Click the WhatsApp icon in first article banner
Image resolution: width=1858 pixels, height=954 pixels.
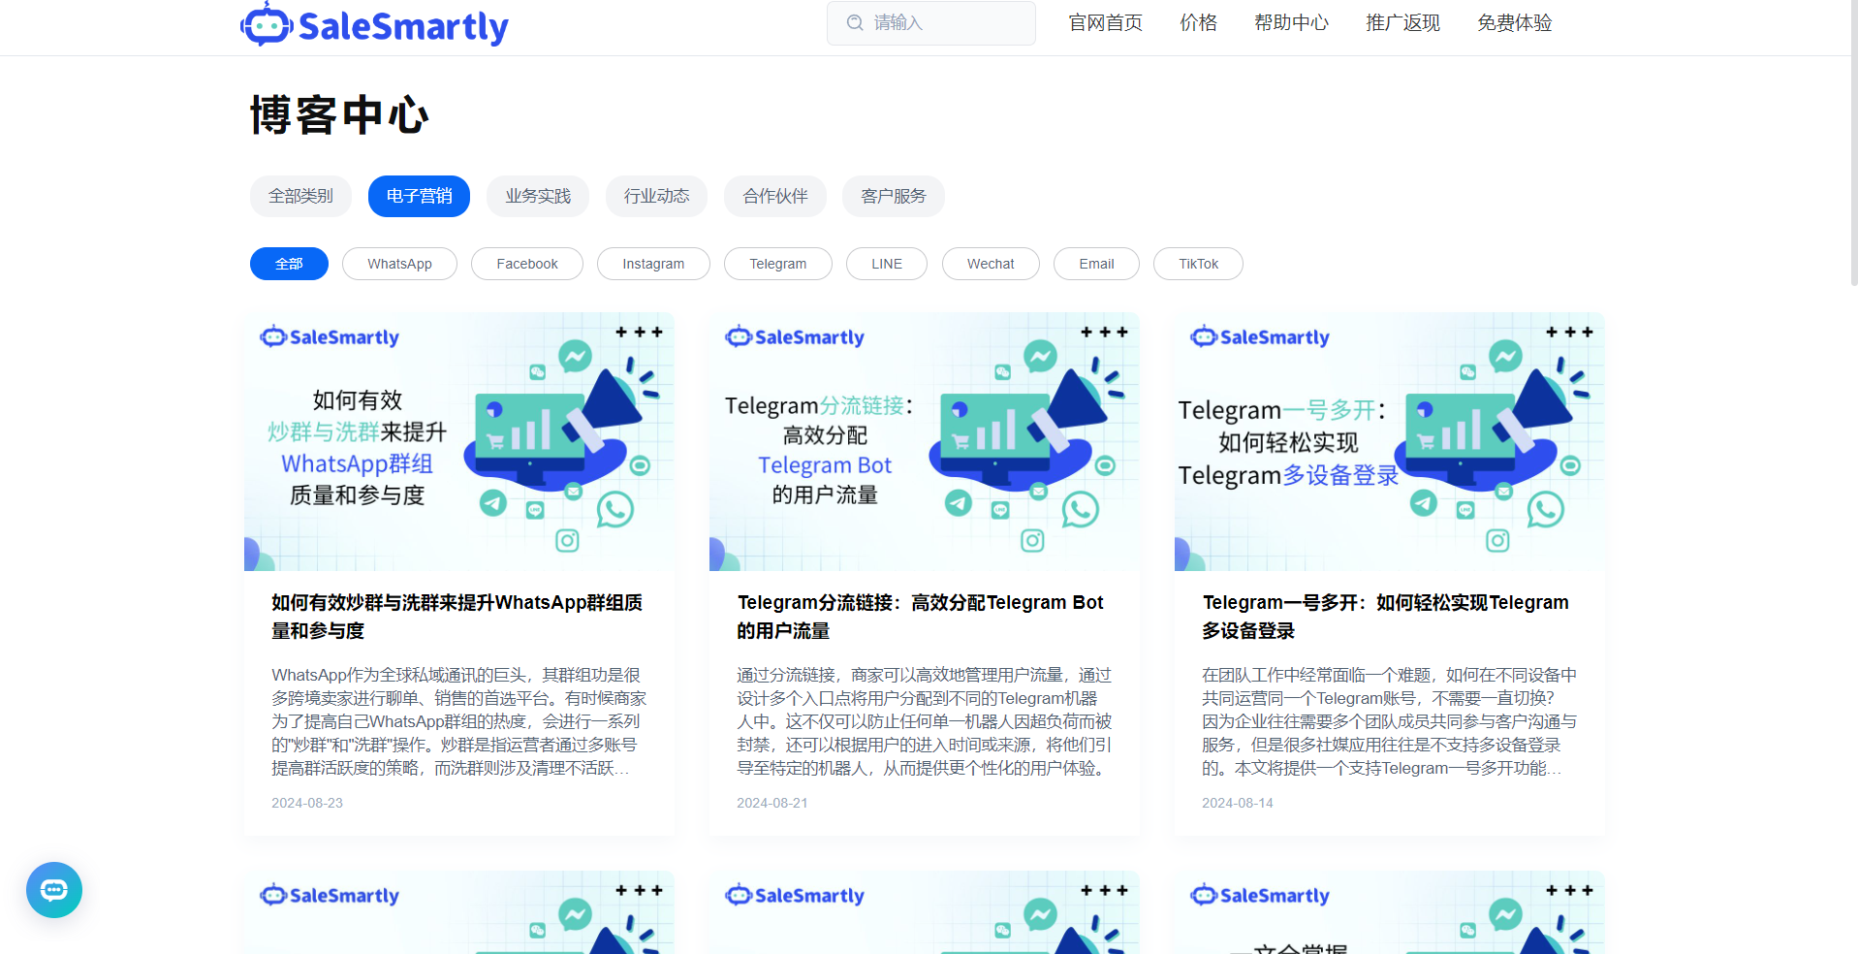[x=614, y=509]
